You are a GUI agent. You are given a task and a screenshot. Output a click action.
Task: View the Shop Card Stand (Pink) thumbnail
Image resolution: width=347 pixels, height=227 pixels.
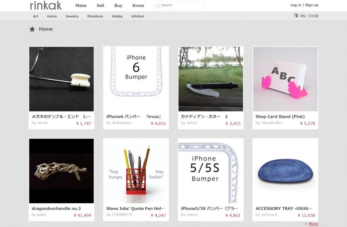click(285, 79)
